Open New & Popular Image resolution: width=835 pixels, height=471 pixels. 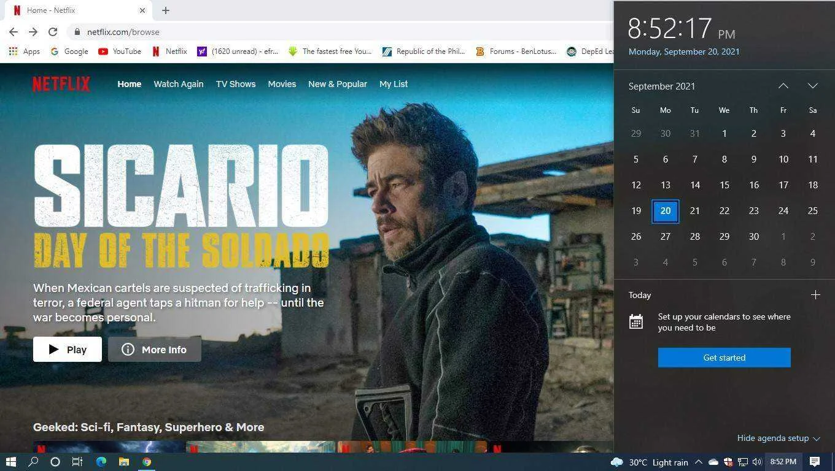click(338, 84)
